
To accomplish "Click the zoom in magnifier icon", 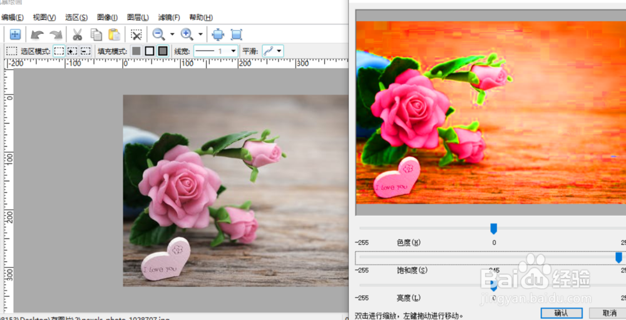I will [187, 34].
